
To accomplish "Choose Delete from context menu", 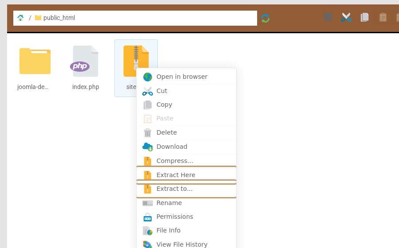I will pyautogui.click(x=186, y=133).
